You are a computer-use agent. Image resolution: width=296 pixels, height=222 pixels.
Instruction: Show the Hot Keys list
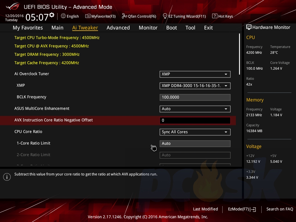pos(223,16)
